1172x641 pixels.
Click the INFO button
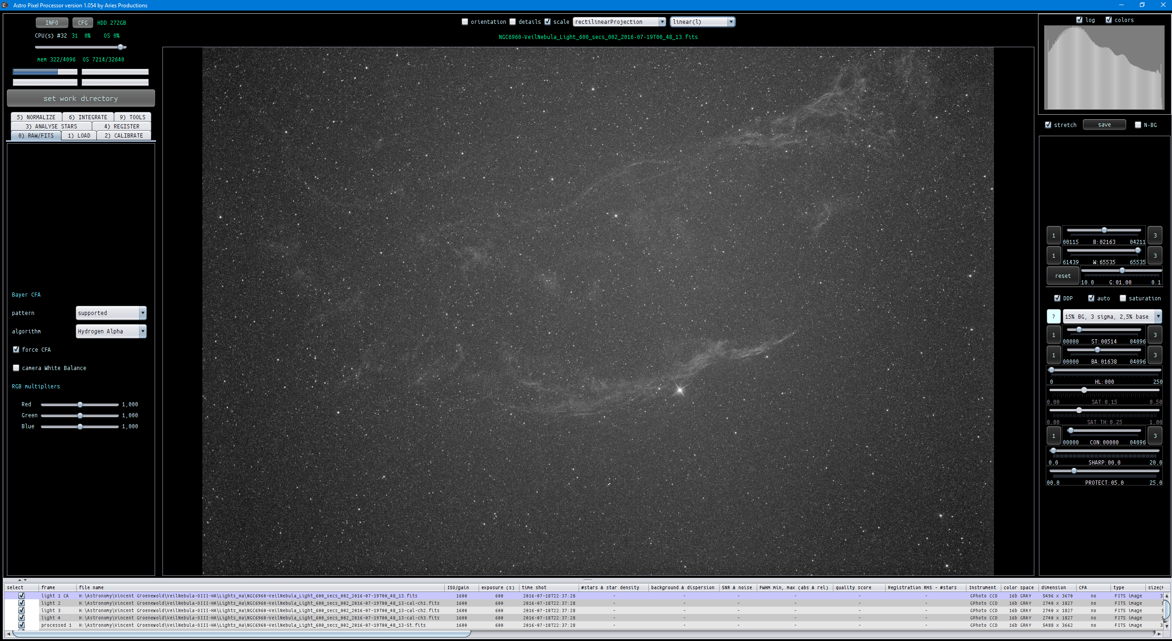[52, 22]
